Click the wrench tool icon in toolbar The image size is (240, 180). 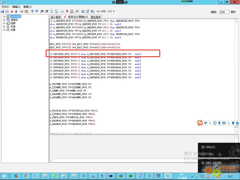77,11
